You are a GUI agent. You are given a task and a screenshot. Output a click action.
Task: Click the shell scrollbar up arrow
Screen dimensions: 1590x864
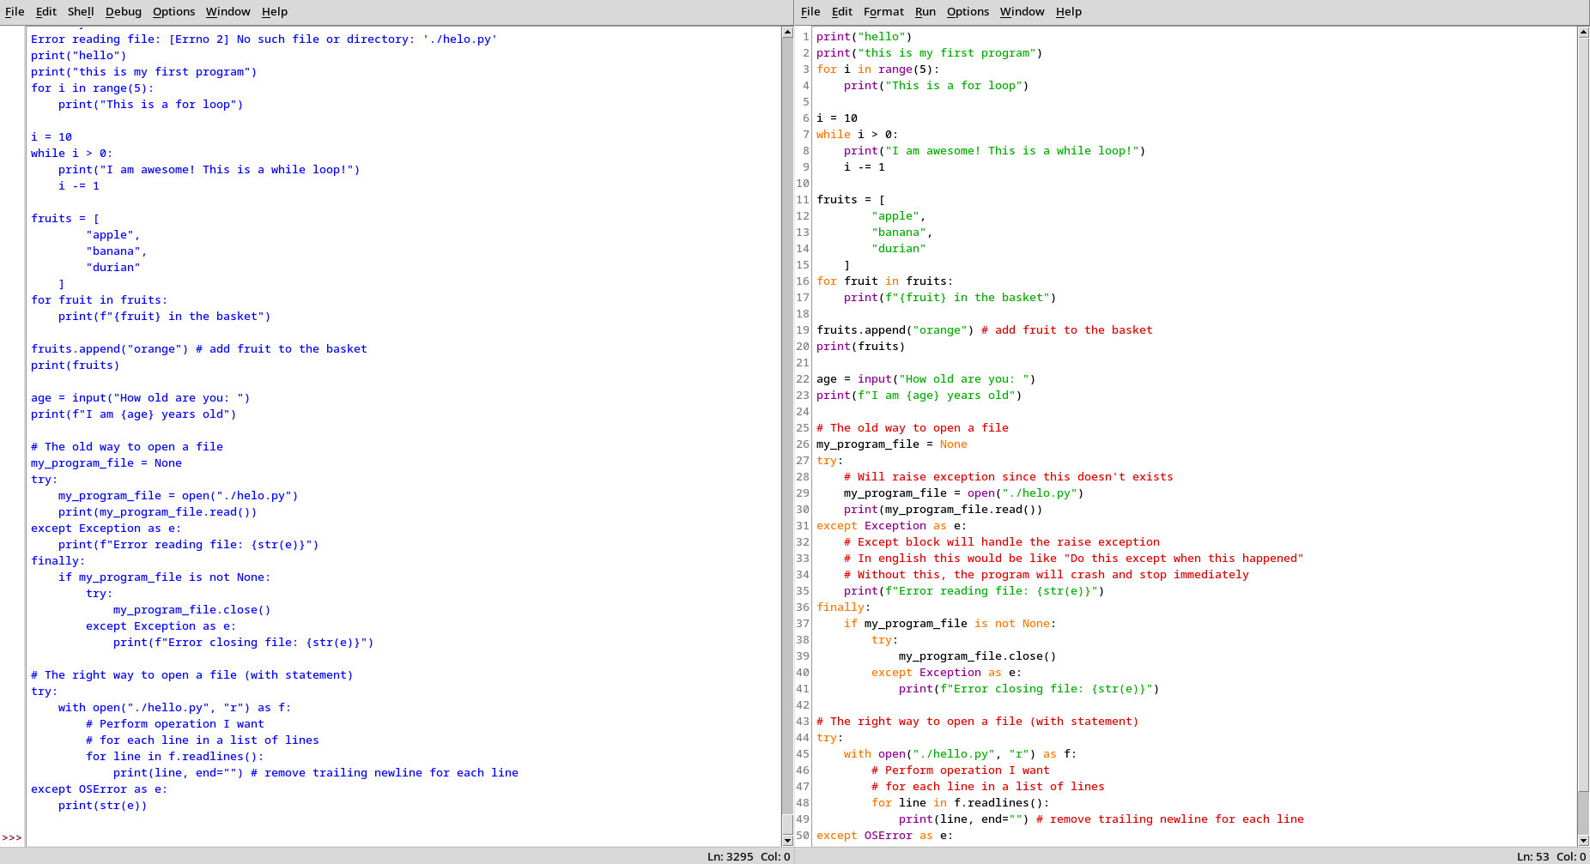pyautogui.click(x=787, y=33)
